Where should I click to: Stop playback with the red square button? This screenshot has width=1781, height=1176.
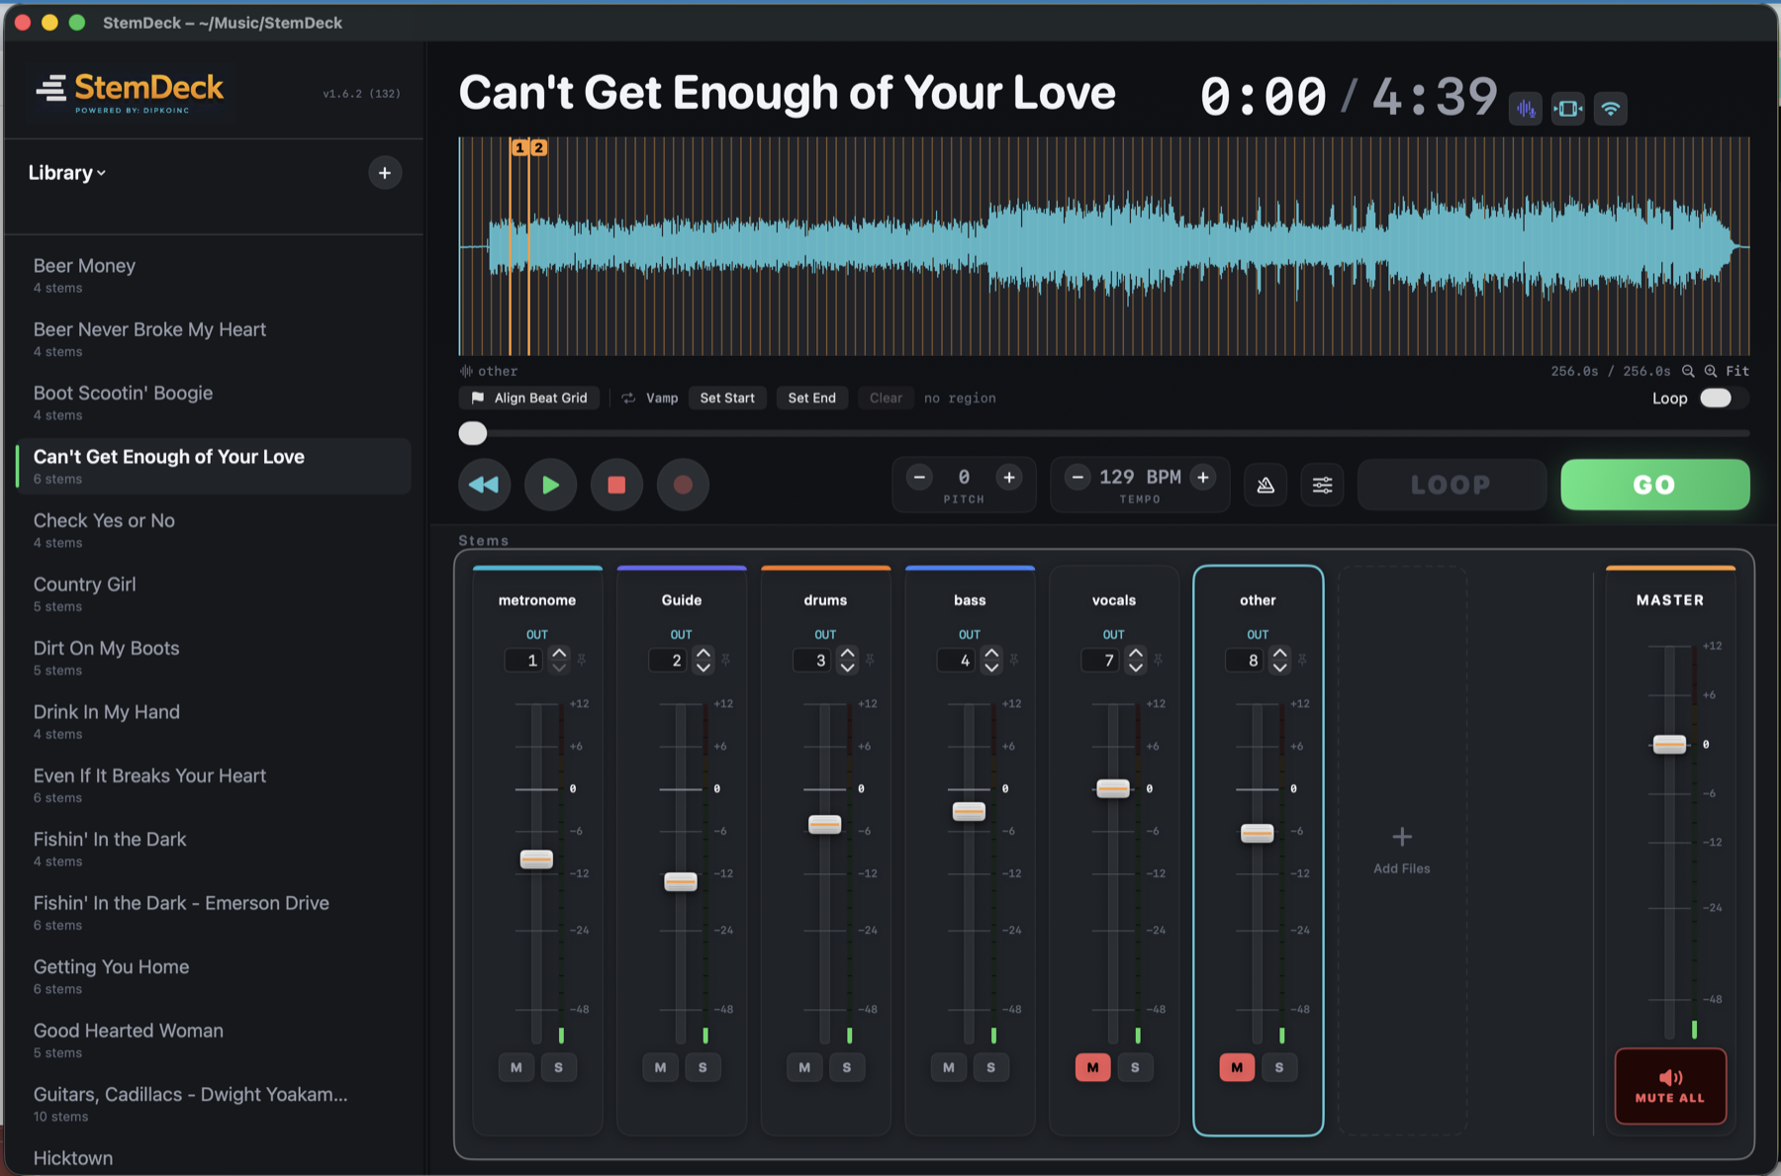(616, 485)
